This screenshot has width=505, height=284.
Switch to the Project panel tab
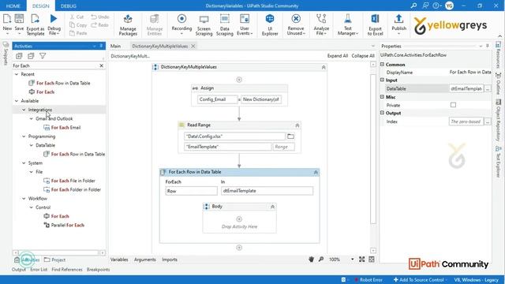(x=54, y=260)
